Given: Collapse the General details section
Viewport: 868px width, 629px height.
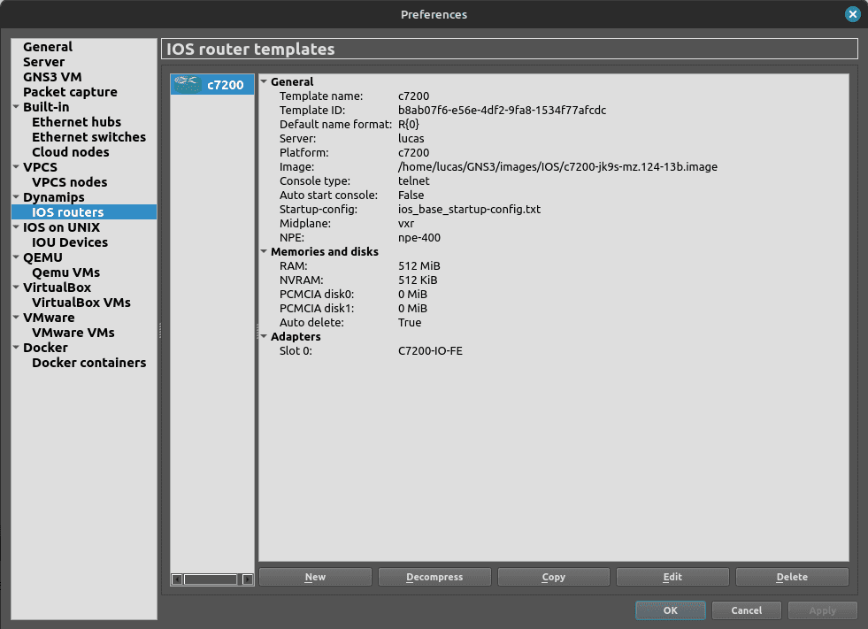Looking at the screenshot, I should [x=264, y=82].
